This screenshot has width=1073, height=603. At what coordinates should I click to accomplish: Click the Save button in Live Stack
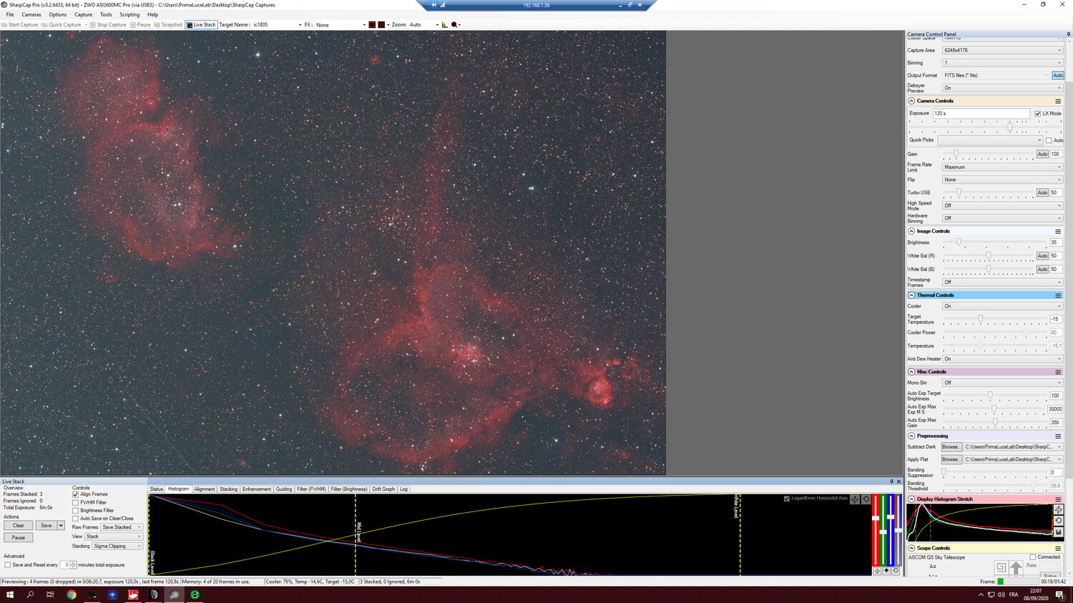pyautogui.click(x=46, y=526)
